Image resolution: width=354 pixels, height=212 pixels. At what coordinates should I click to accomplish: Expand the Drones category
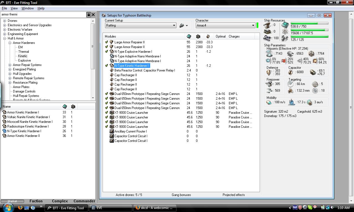pyautogui.click(x=5, y=21)
